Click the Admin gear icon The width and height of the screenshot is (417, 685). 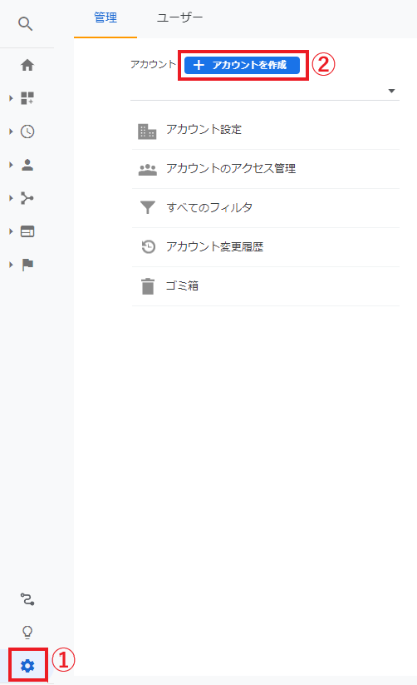point(27,665)
